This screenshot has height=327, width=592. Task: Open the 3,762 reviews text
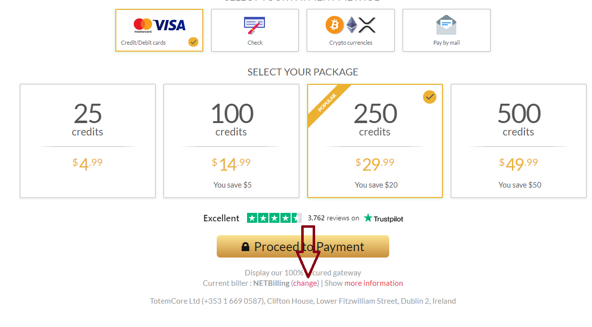click(x=333, y=218)
